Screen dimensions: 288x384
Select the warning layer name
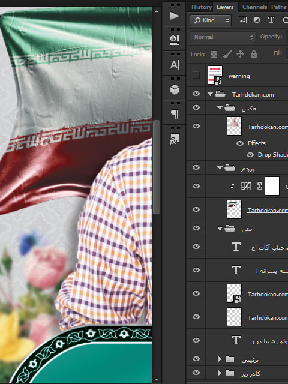point(239,76)
